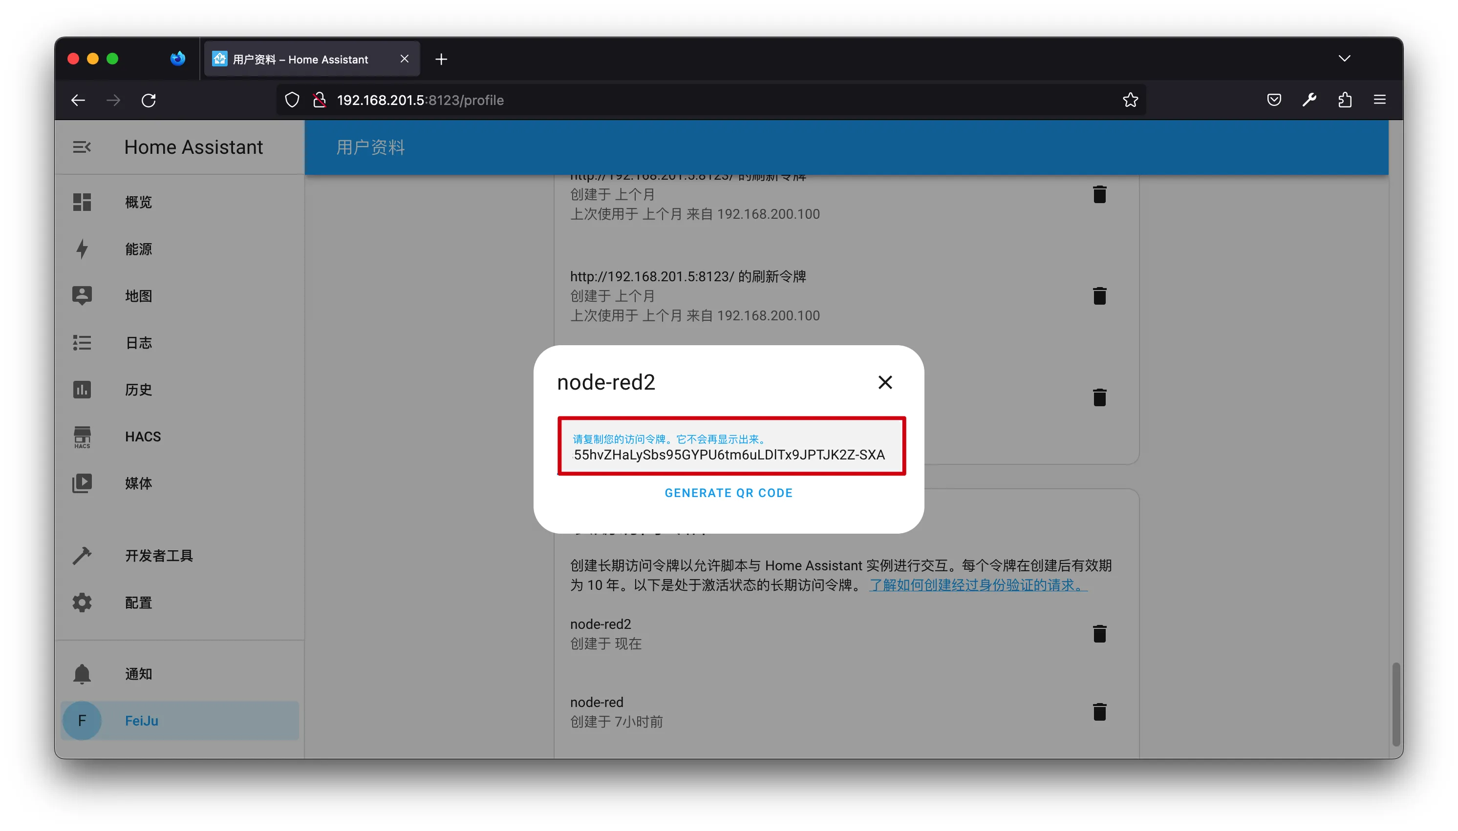Open the 媒体 media browser
The height and width of the screenshot is (831, 1458).
click(180, 483)
